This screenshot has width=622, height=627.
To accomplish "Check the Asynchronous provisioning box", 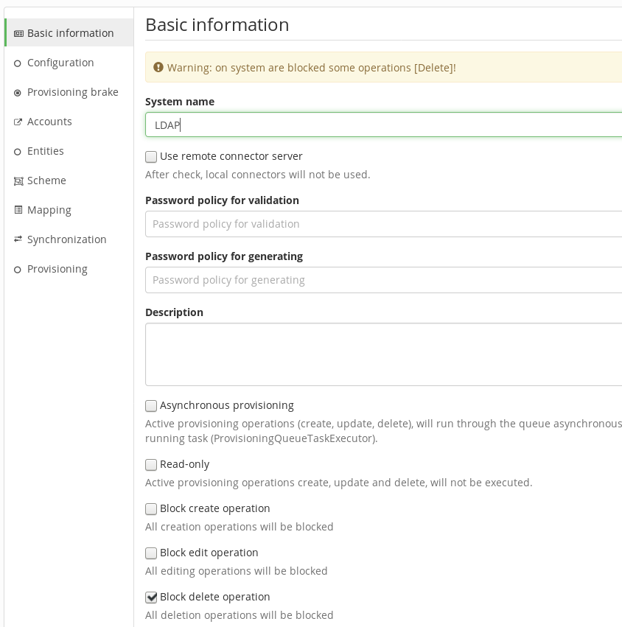I will (151, 406).
